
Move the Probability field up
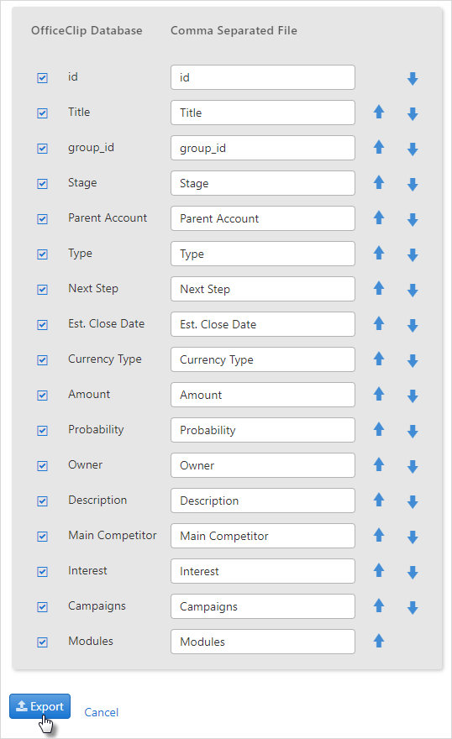coord(379,429)
